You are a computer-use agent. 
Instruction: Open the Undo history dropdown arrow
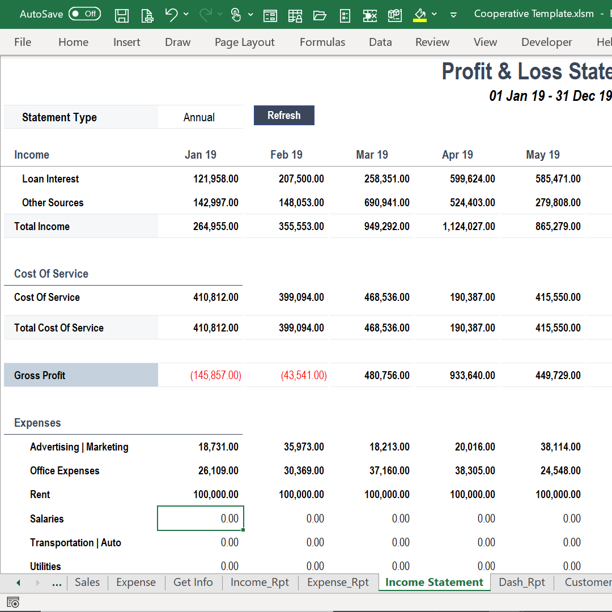[x=186, y=15]
